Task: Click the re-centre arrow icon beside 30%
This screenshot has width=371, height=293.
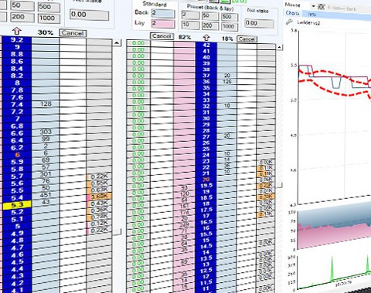Action: [x=17, y=32]
